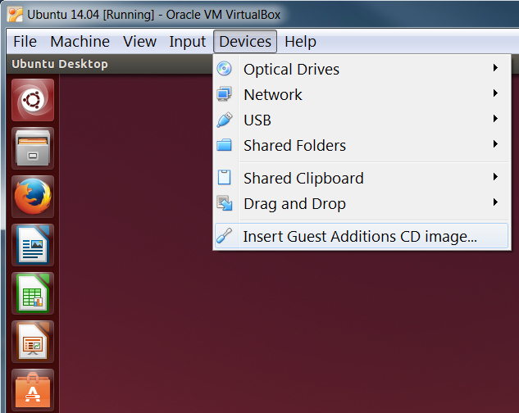Open Ubuntu Software Center

point(33,390)
